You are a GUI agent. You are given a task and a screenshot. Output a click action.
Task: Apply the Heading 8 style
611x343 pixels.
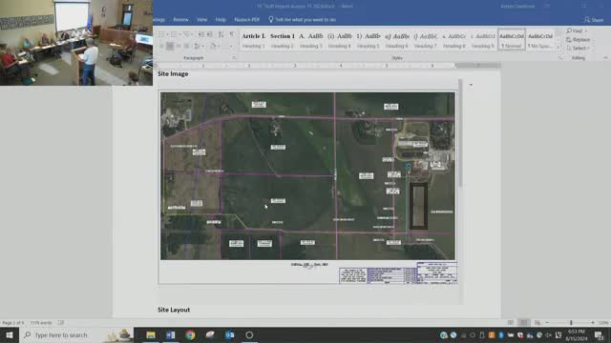(454, 40)
